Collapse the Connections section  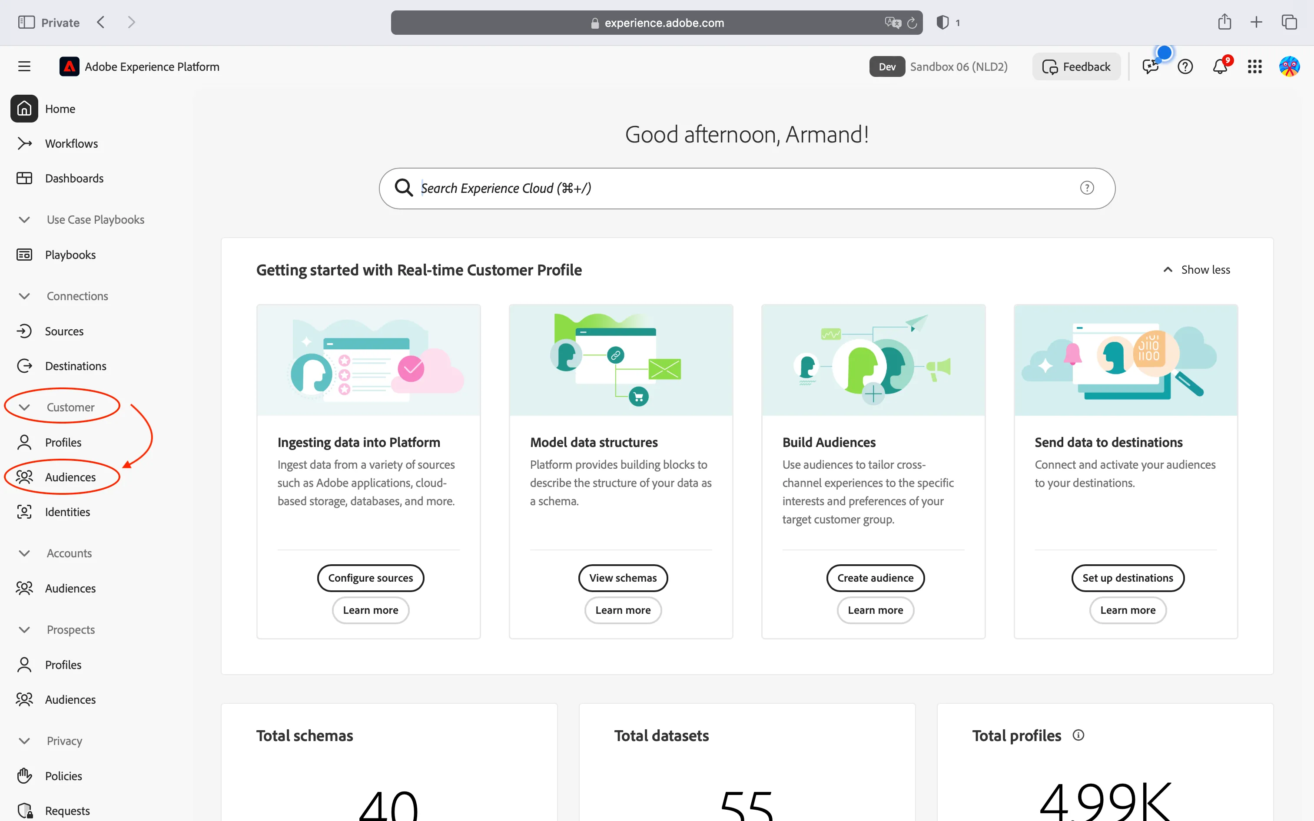pos(24,296)
